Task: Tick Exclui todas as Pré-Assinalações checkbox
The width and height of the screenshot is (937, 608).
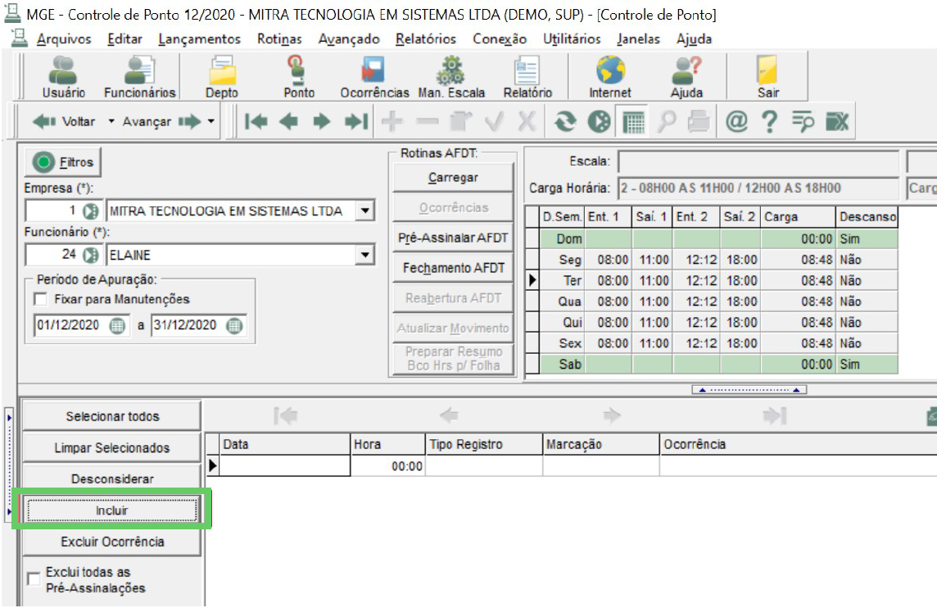Action: tap(34, 579)
